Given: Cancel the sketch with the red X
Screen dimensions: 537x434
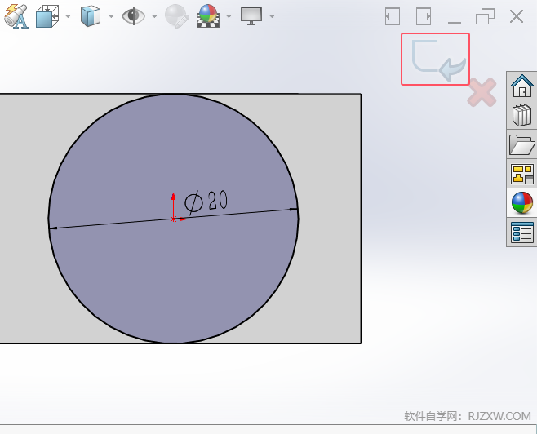Looking at the screenshot, I should (482, 92).
